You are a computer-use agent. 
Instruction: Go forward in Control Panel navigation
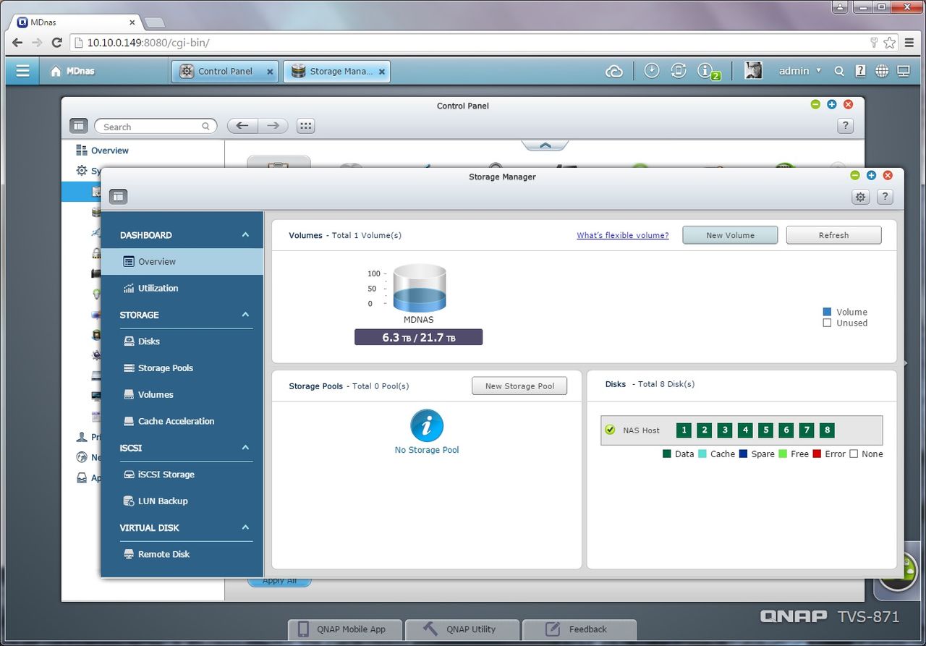(x=273, y=126)
